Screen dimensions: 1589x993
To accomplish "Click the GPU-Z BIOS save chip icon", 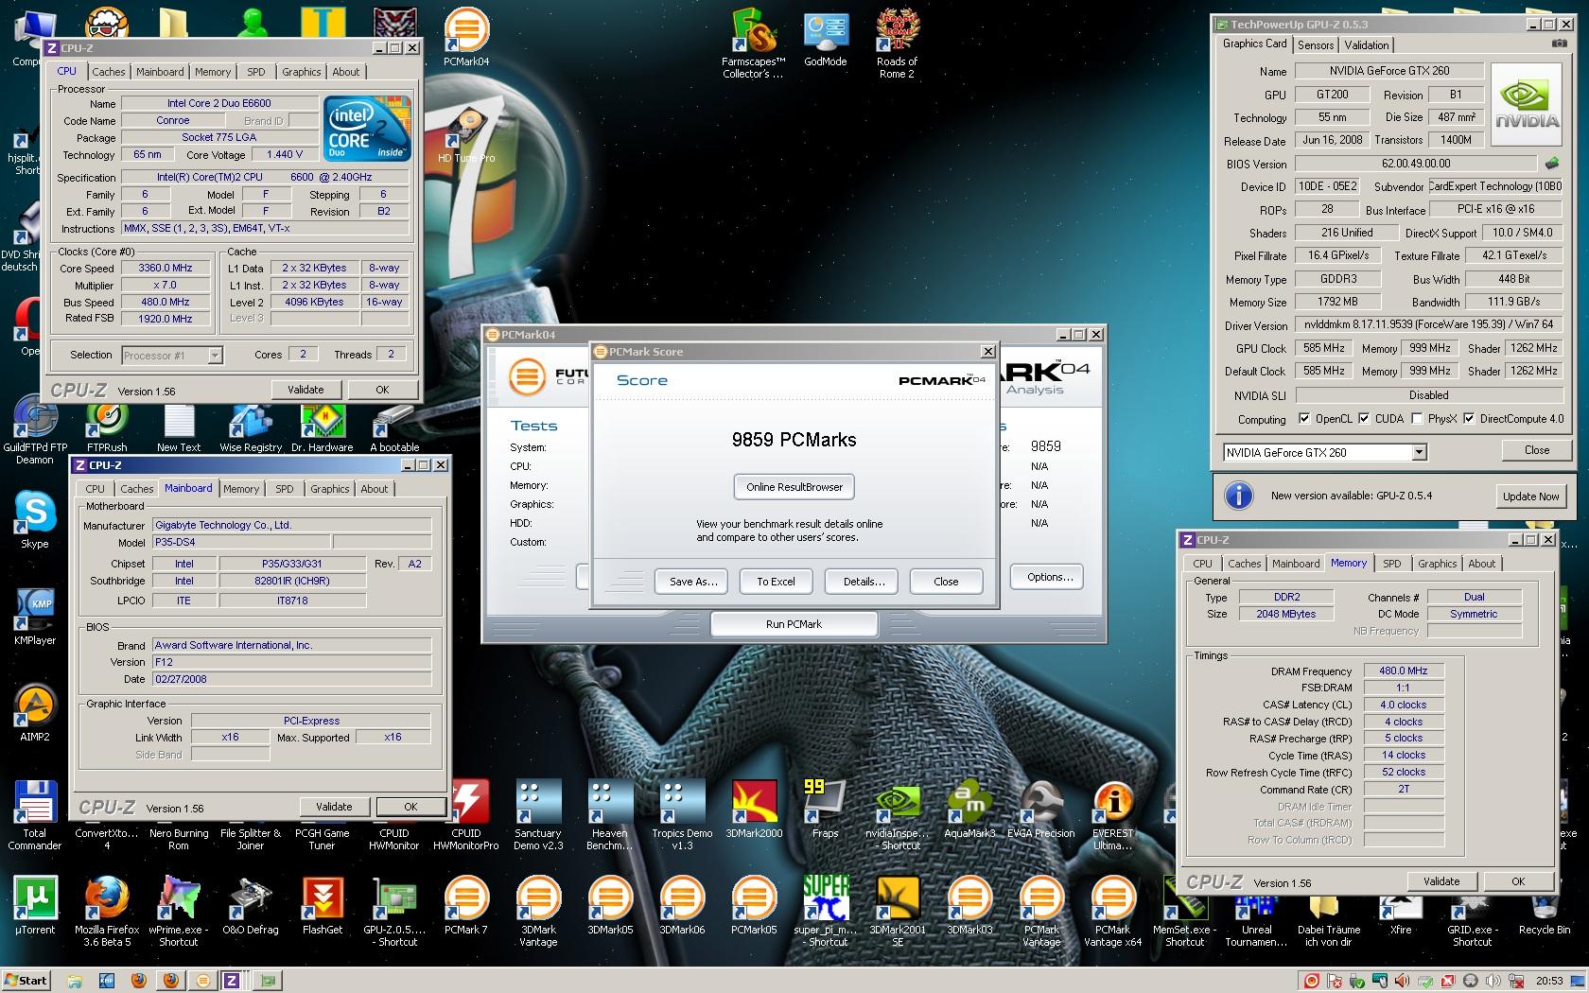I will tap(1552, 163).
